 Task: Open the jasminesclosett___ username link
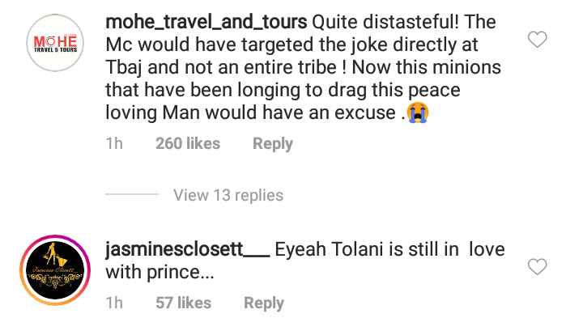(188, 249)
